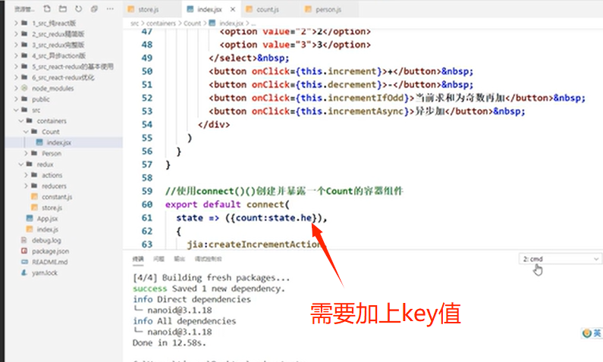The width and height of the screenshot is (603, 362).
Task: Open README.md file
Action: click(50, 262)
